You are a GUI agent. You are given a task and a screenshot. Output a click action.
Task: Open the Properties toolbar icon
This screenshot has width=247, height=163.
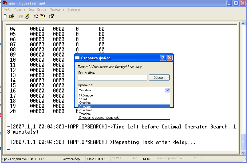[x=51, y=17]
